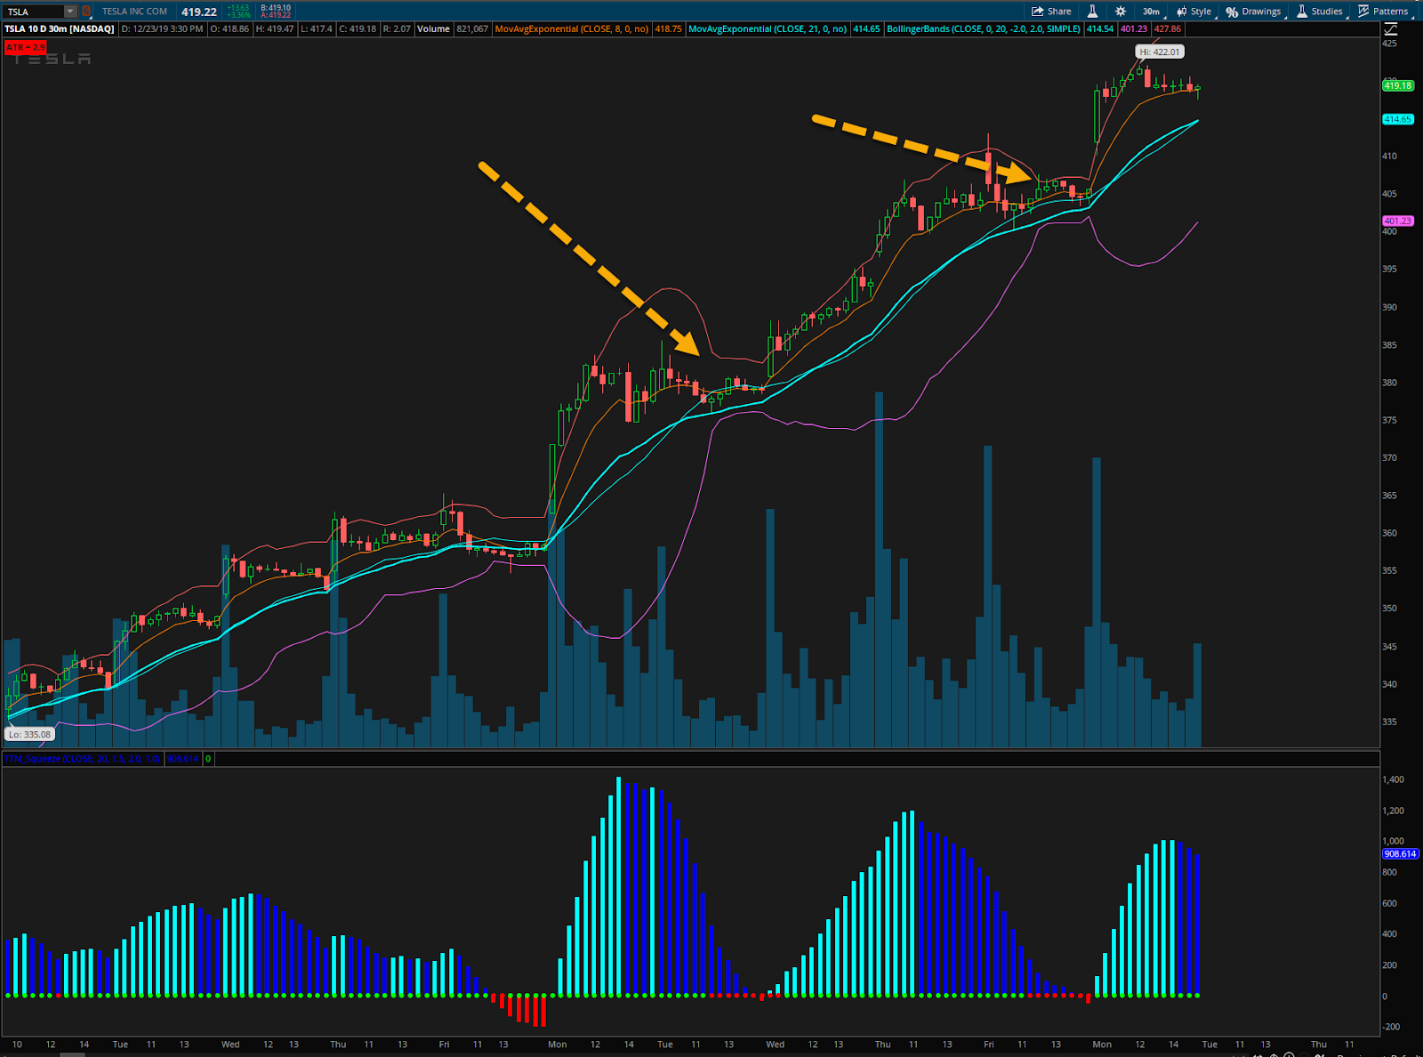Select MovAvgExponential (CLOSE, 21, 0, no) study label
1423x1057 pixels.
768,29
